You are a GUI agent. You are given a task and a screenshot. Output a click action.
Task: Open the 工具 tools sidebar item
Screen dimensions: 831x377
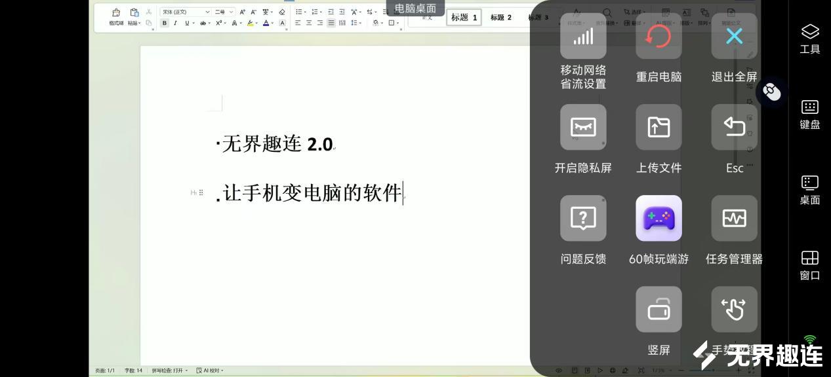coord(810,39)
